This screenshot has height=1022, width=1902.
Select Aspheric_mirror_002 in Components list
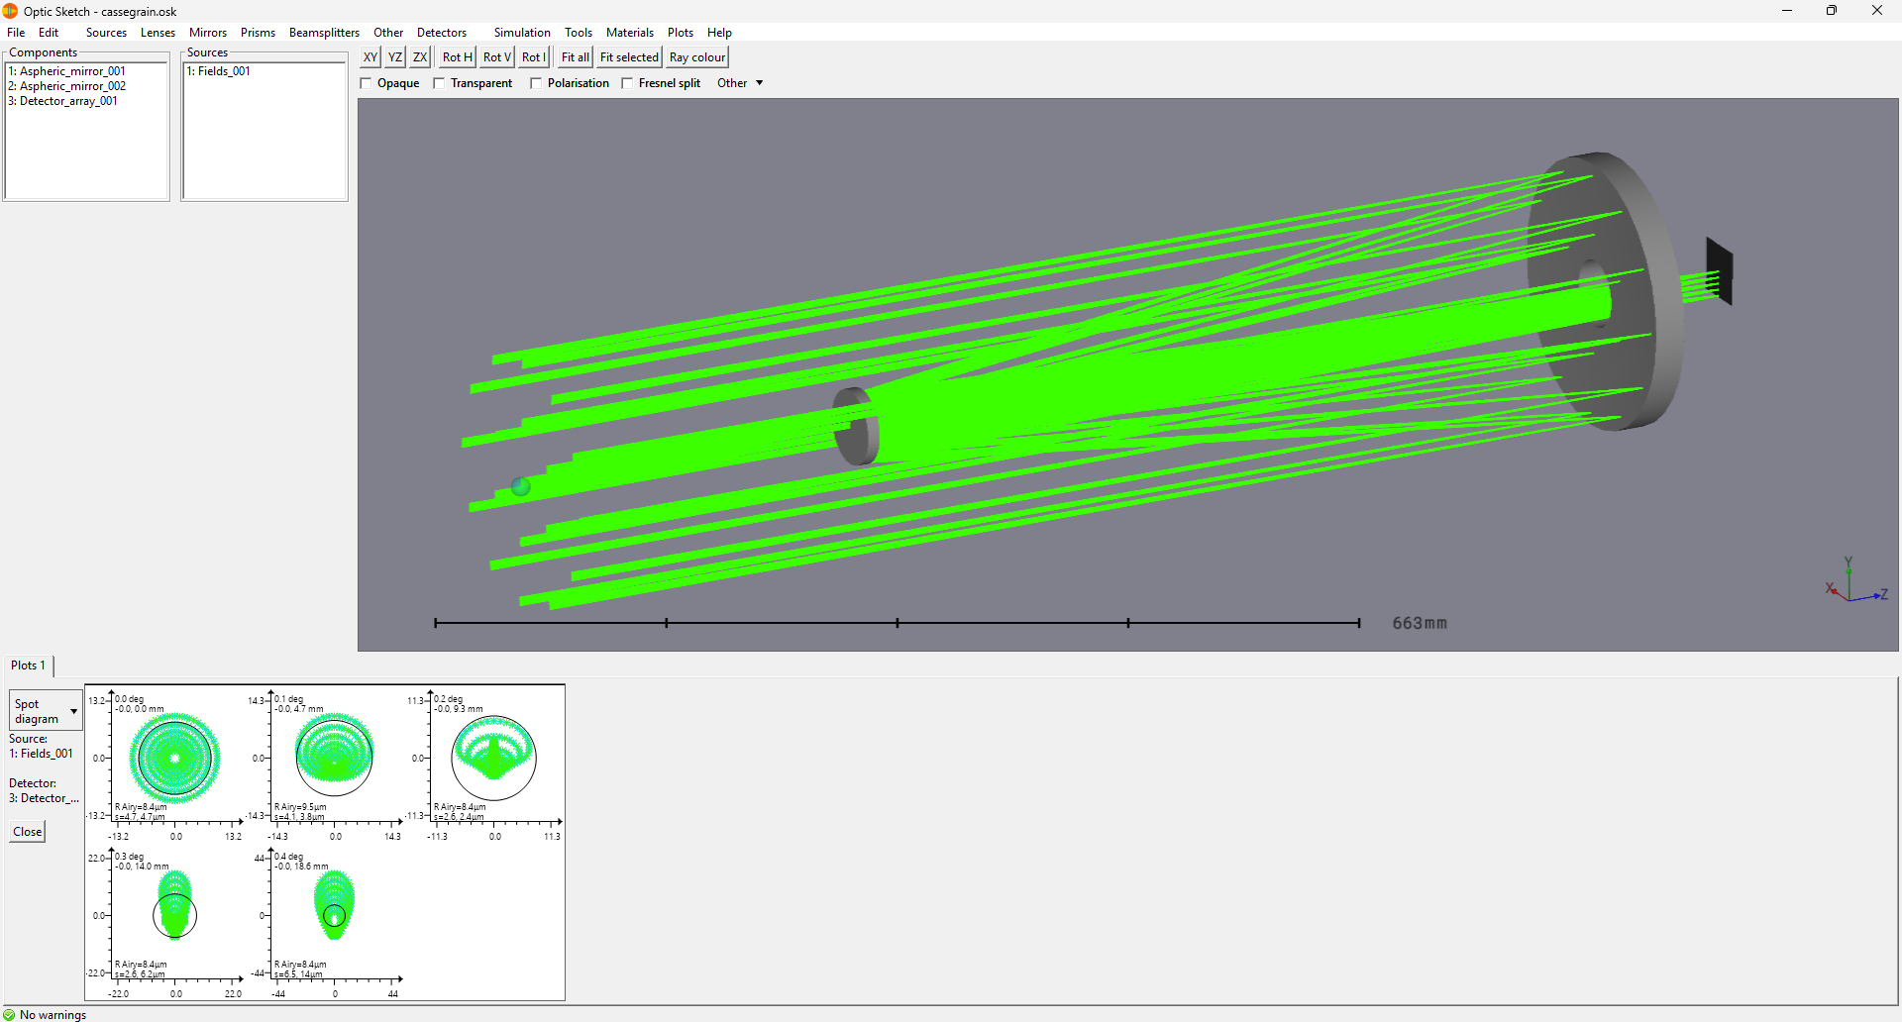point(67,86)
